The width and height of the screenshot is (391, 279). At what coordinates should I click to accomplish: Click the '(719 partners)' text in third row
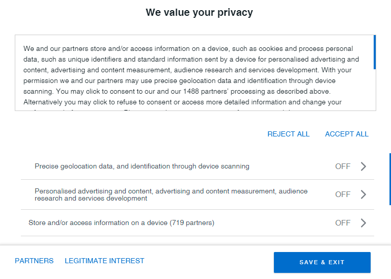(192, 223)
